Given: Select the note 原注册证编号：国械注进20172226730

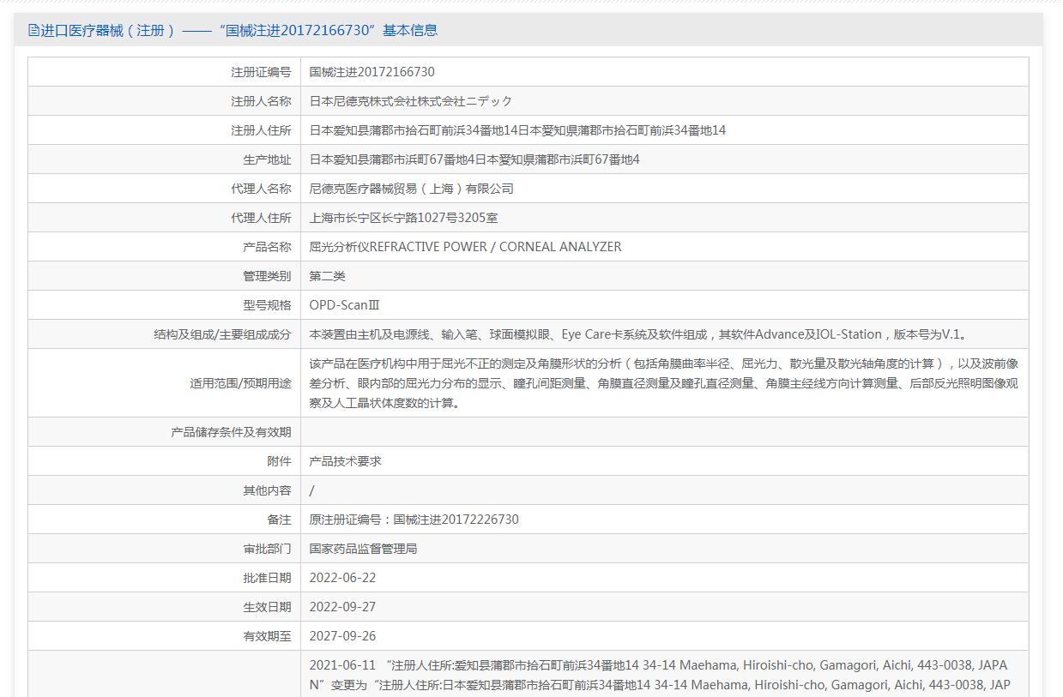Looking at the screenshot, I should pos(414,520).
